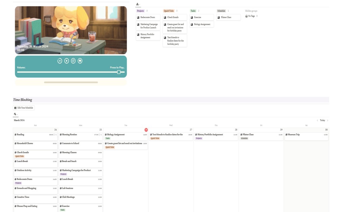Open 'Create guest list' entry on Tuesday
This screenshot has height=212, width=340.
(x=126, y=145)
